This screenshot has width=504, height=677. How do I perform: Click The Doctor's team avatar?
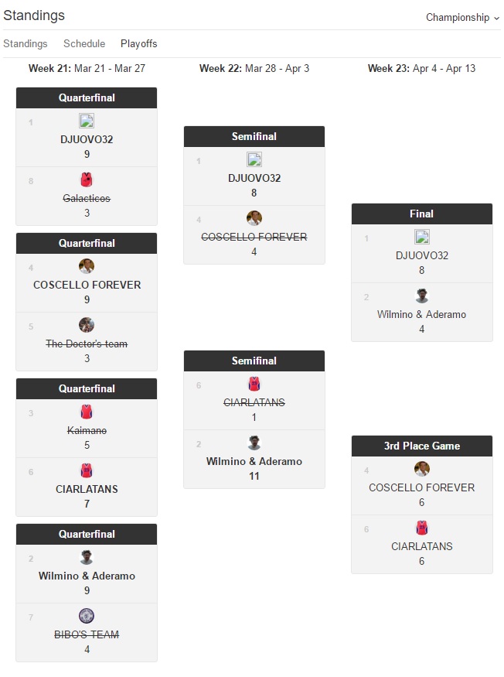coord(87,325)
